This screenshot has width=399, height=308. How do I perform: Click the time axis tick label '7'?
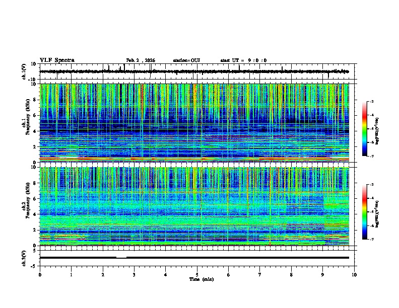point(260,275)
